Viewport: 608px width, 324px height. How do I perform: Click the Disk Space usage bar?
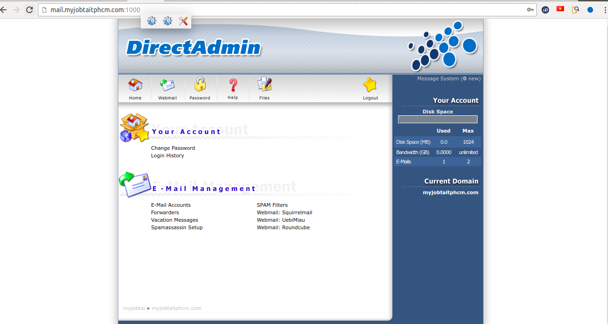click(438, 119)
